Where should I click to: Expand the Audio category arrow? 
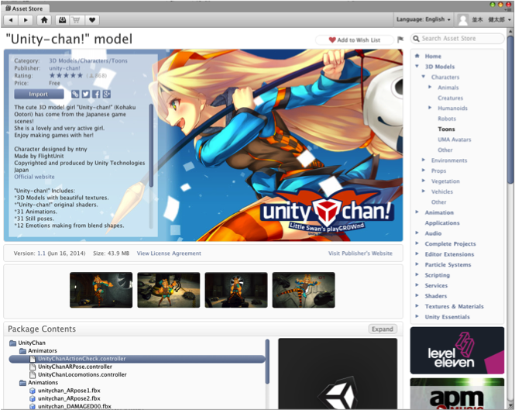coord(417,233)
